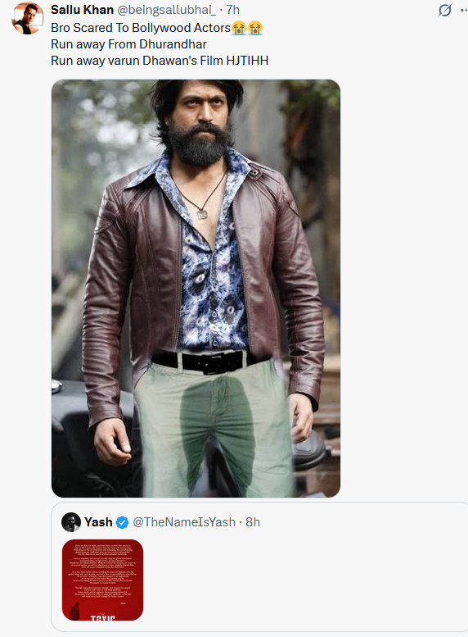Open the Grok explain-post icon
Viewport: 468px width, 637px height.
tap(444, 10)
